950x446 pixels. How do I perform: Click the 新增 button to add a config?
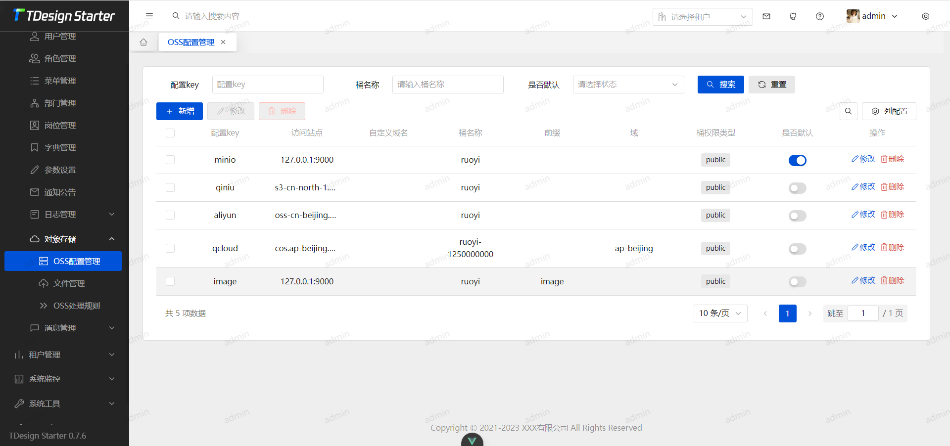[x=179, y=111]
